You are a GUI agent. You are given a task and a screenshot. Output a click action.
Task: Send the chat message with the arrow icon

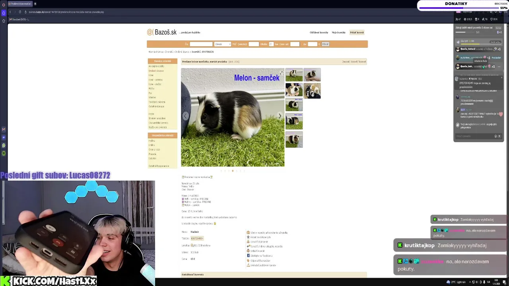click(x=499, y=136)
